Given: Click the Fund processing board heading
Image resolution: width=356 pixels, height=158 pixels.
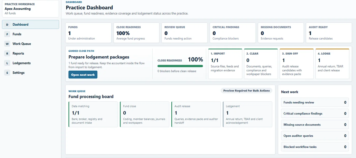Looking at the screenshot, I should pyautogui.click(x=91, y=97).
